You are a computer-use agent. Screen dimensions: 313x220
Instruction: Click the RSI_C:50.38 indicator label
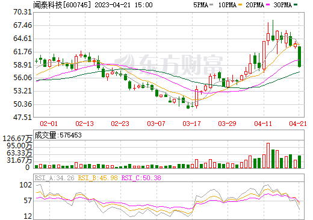tap(141, 178)
